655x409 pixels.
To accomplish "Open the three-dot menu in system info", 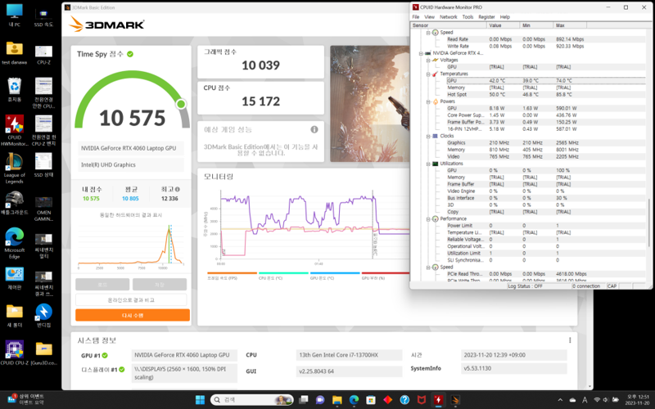I will click(x=570, y=340).
